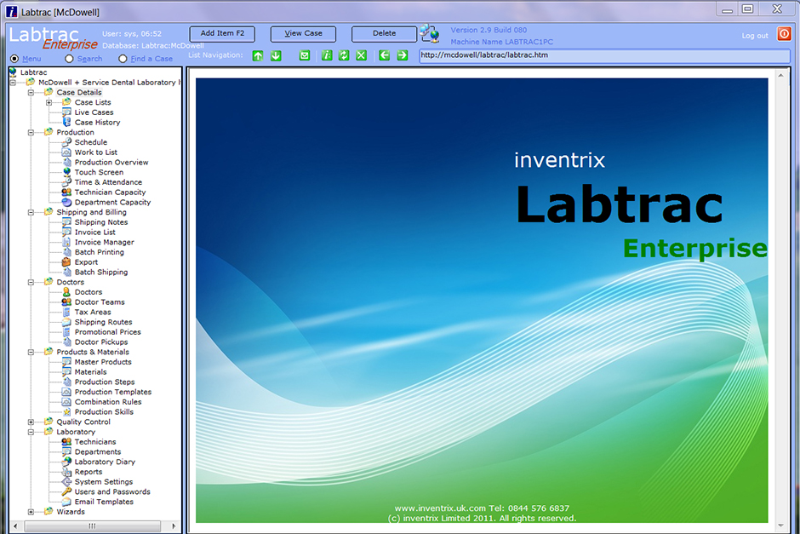Move down in list navigation
Image resolution: width=800 pixels, height=534 pixels.
(276, 55)
